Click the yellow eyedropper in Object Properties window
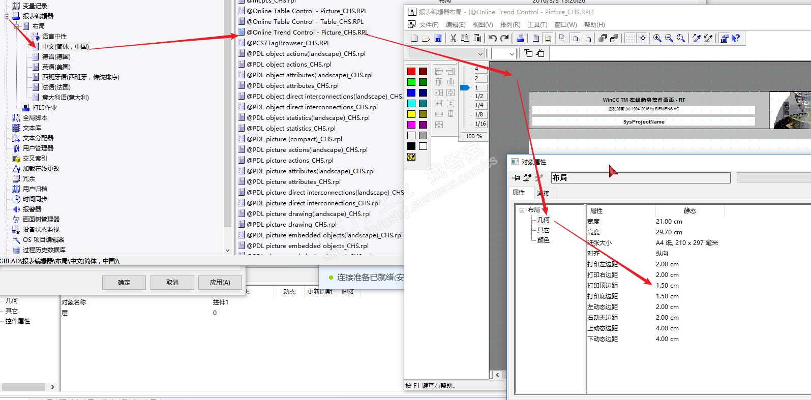Screen dimensions: 811x400 [x=527, y=177]
